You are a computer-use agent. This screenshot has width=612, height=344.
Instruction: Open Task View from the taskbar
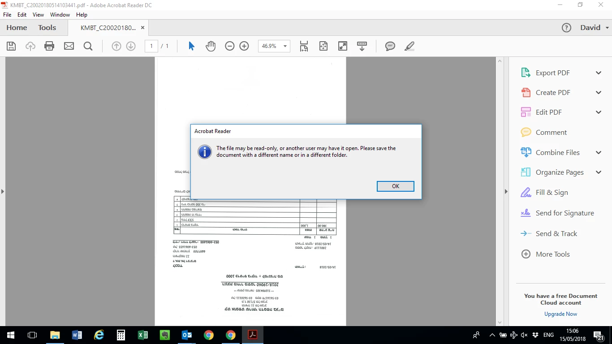coord(32,335)
